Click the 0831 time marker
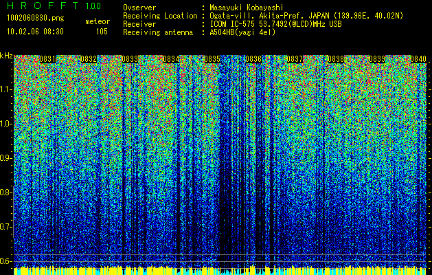 [47, 59]
